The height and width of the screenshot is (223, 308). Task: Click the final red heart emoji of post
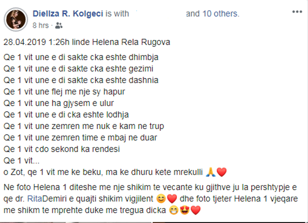coord(195,210)
